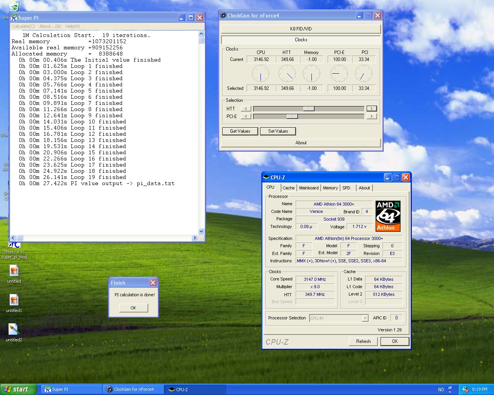
Task: Click the Code Name value Venice
Action: tap(316, 211)
